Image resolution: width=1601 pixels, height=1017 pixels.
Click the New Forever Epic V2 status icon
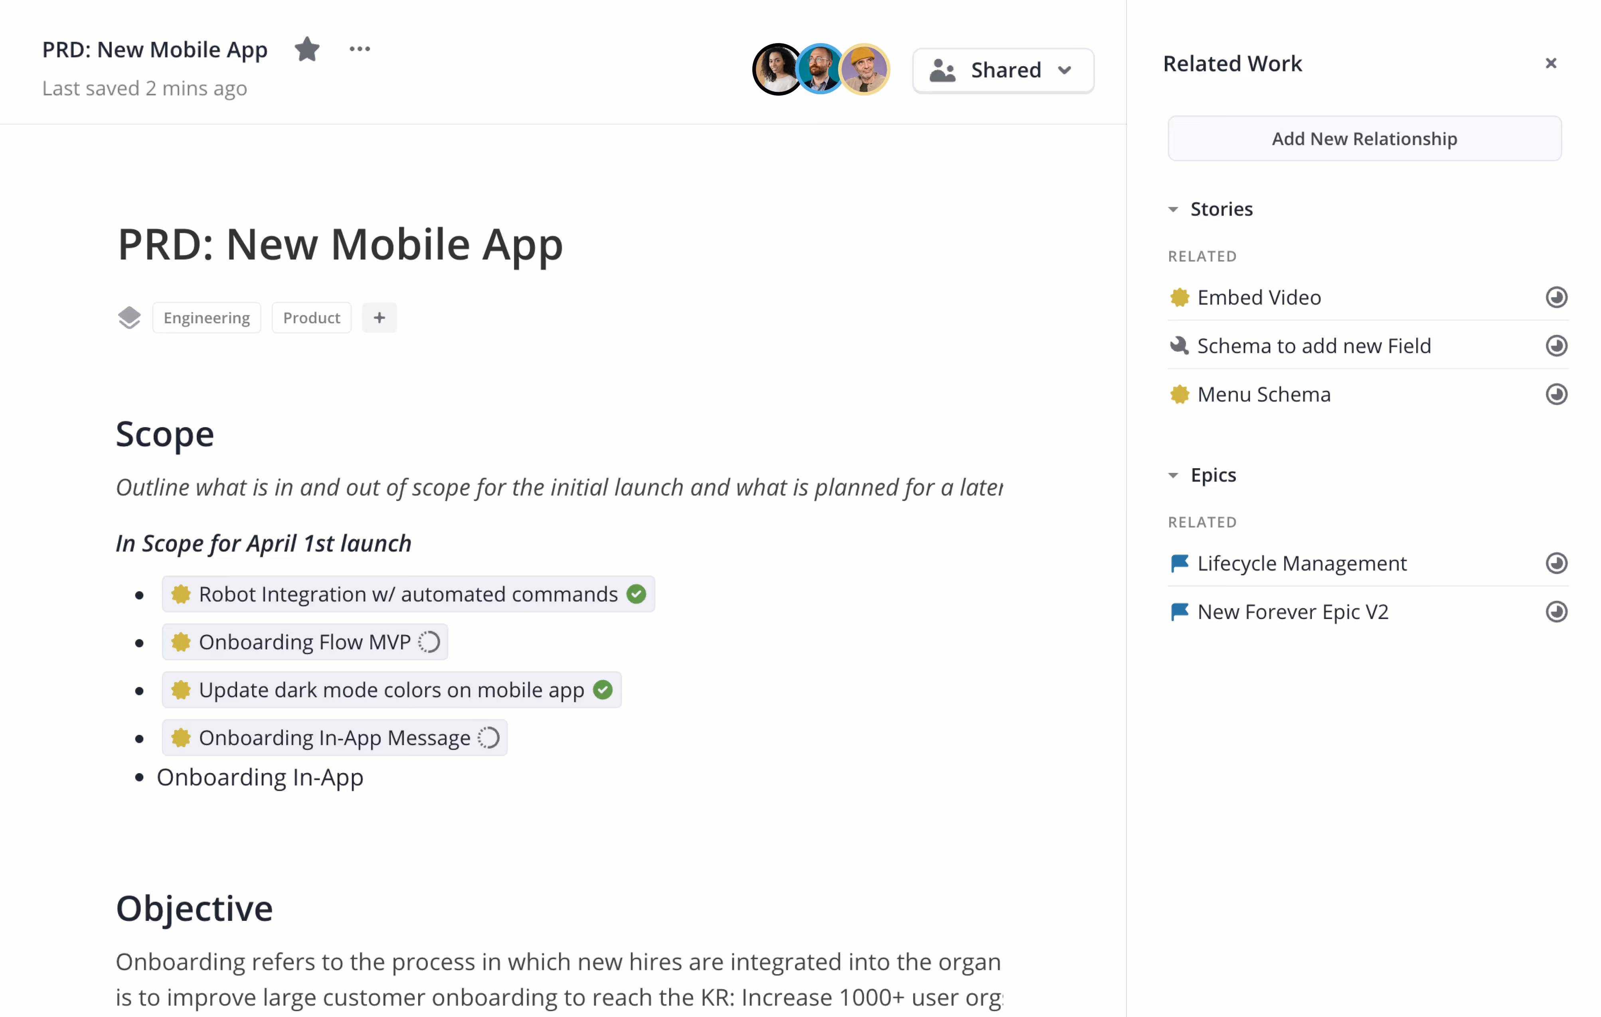[1556, 612]
